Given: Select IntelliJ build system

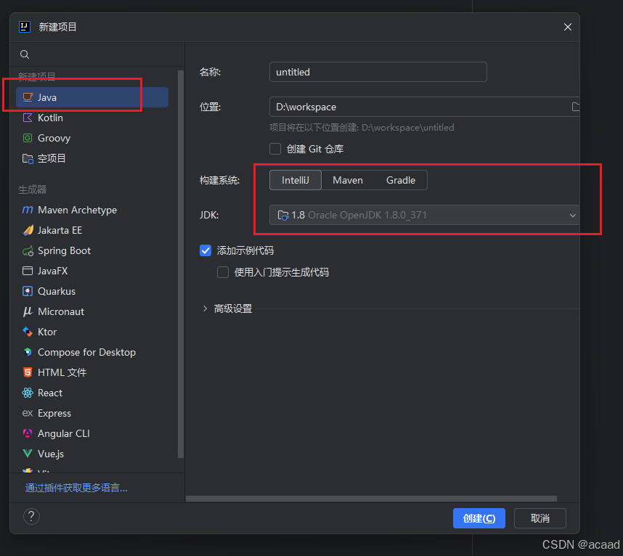Looking at the screenshot, I should [x=296, y=180].
